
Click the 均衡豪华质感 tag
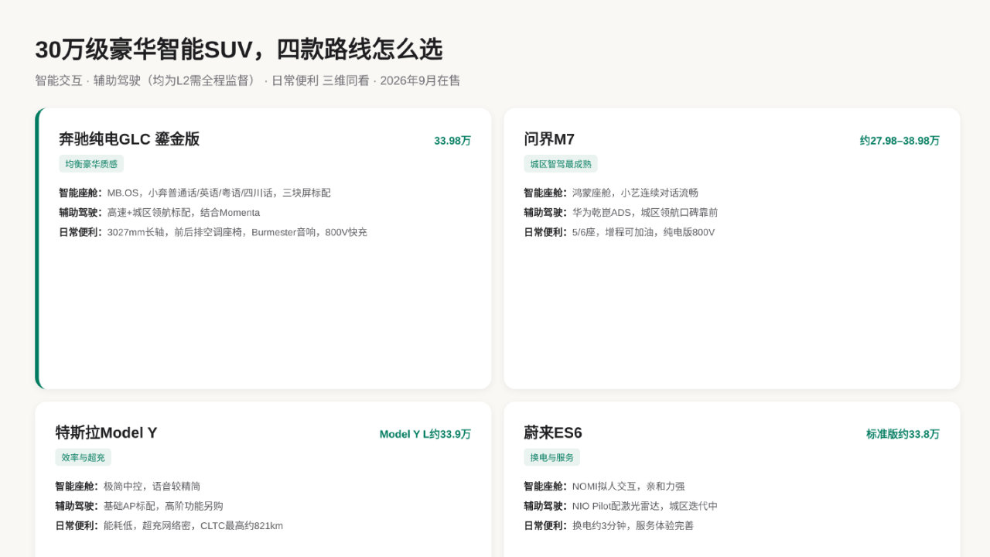tap(91, 164)
